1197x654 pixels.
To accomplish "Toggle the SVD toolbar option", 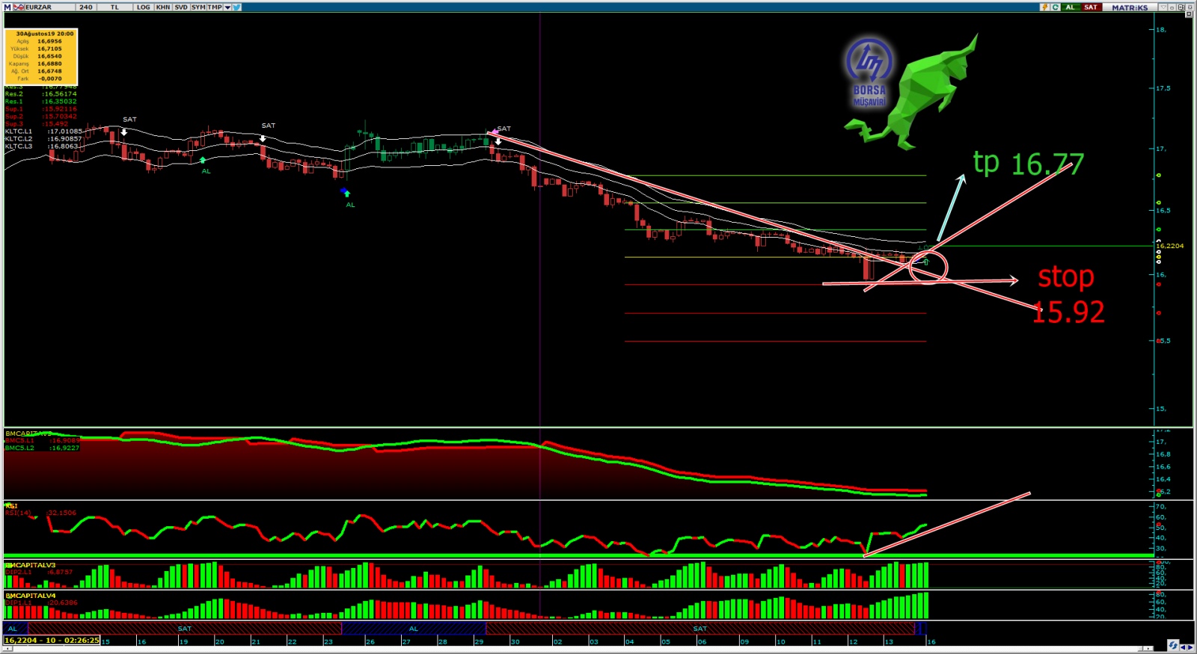I will click(181, 7).
